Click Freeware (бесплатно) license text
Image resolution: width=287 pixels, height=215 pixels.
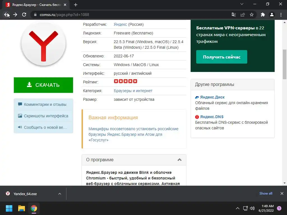(x=133, y=33)
